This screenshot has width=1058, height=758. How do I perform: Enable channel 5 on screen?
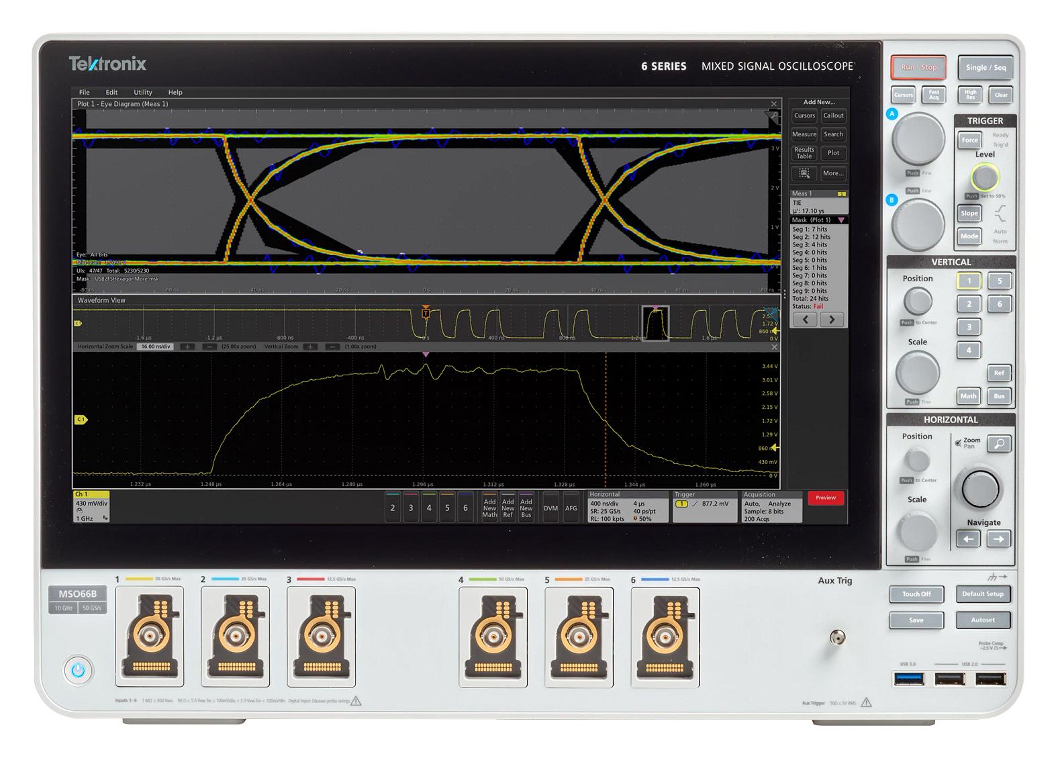click(x=447, y=508)
